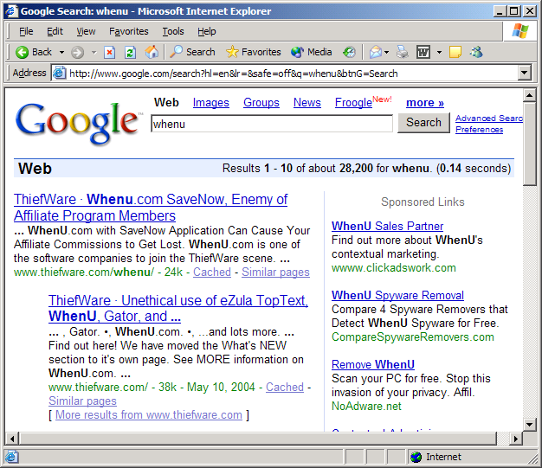The height and width of the screenshot is (468, 542).
Task: Click the Internet zone globe icon
Action: (416, 457)
